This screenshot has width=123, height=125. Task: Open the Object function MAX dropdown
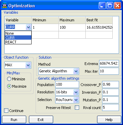[x=28, y=65]
